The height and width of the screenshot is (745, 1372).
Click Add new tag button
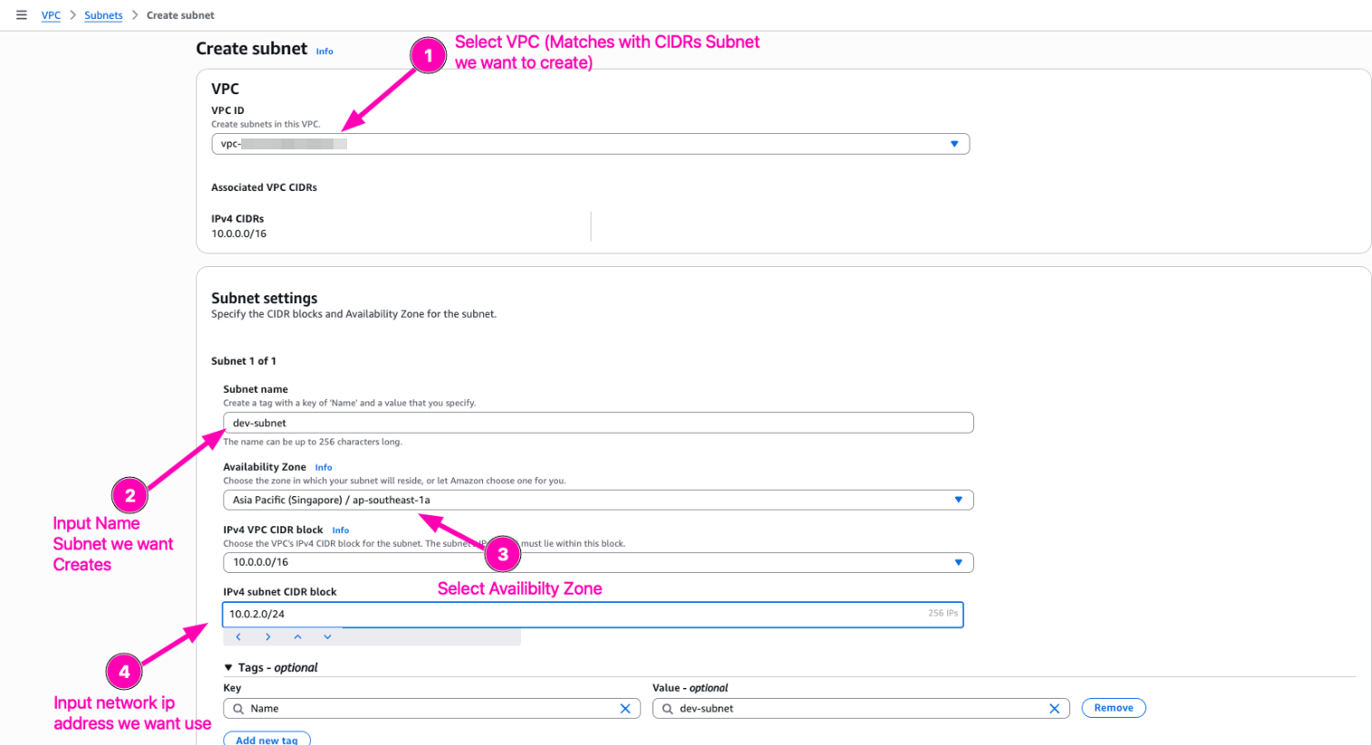(266, 740)
